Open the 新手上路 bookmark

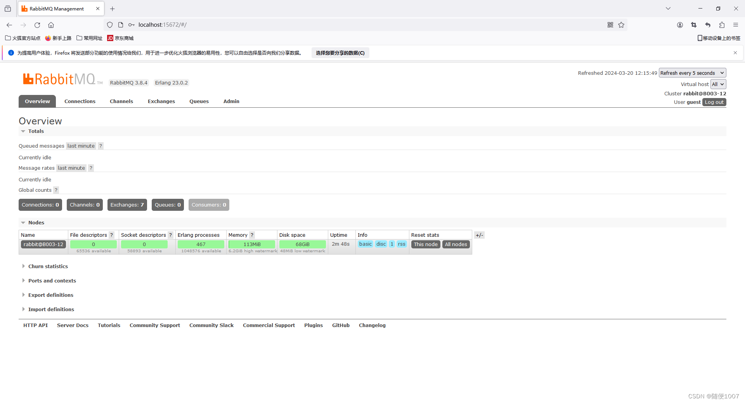coord(58,38)
